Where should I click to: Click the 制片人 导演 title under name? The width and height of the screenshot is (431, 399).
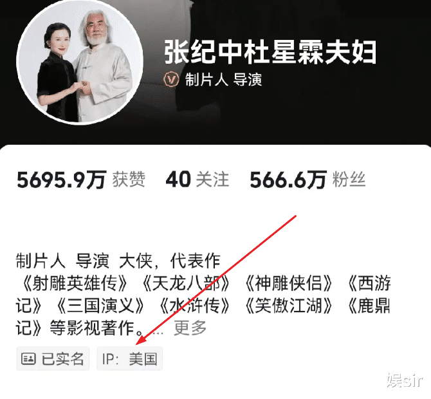223,80
